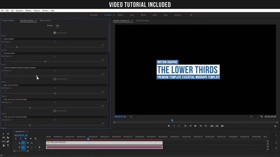Select the Ripple Edit tool
The image size is (280, 157).
3,138
